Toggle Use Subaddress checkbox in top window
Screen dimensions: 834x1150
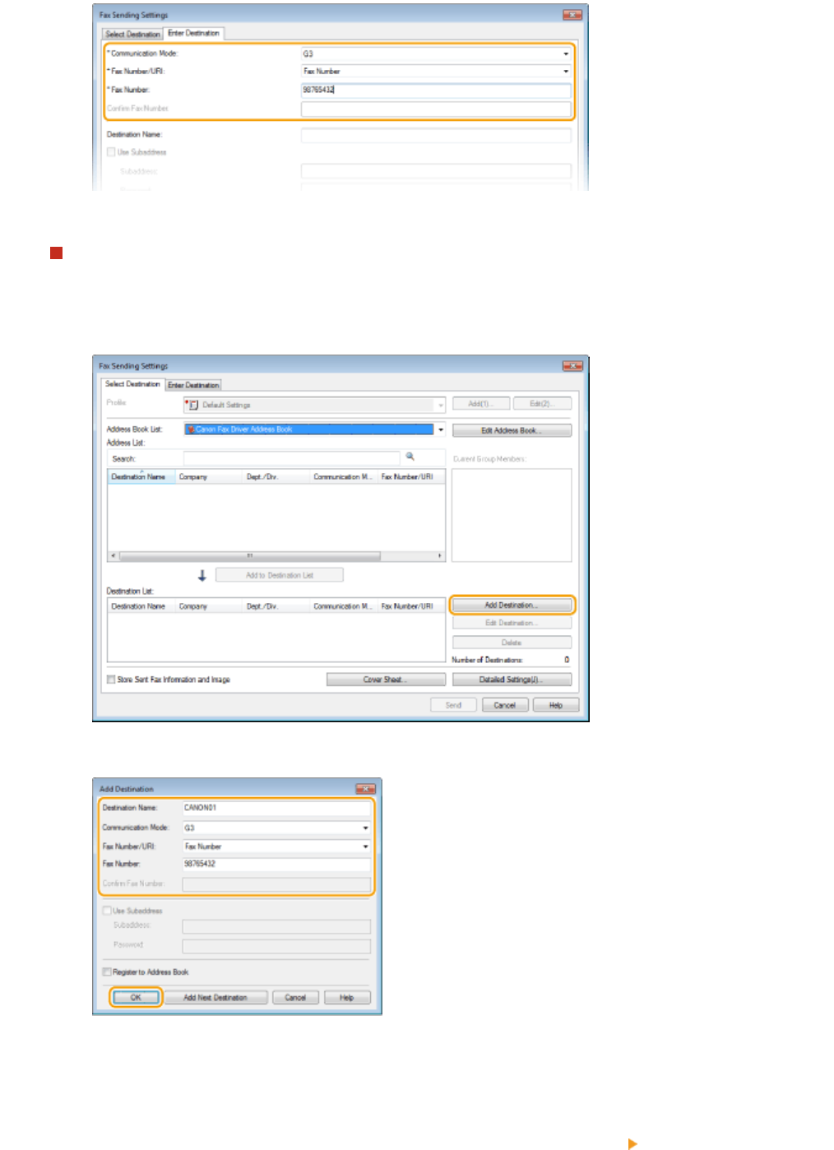point(111,152)
